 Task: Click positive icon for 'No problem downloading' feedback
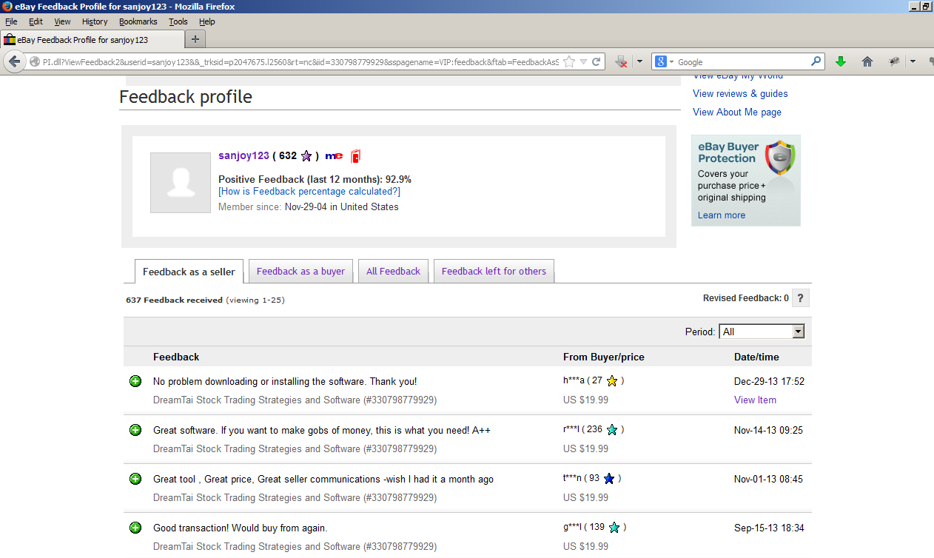coord(135,381)
